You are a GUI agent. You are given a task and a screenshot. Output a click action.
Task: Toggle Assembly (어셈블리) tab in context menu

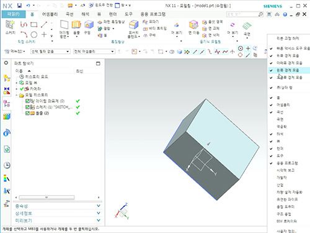tap(290, 105)
